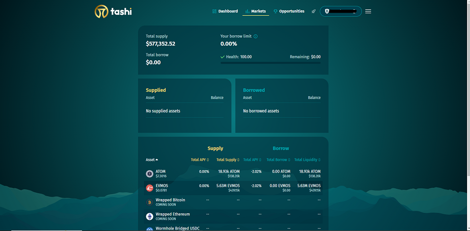Click the rocket icon in the navbar
The image size is (470, 231).
[x=313, y=11]
